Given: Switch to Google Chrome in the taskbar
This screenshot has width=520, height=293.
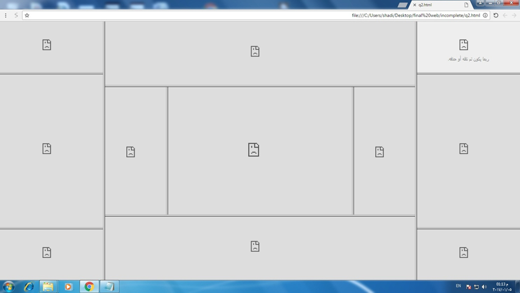Looking at the screenshot, I should [89, 286].
